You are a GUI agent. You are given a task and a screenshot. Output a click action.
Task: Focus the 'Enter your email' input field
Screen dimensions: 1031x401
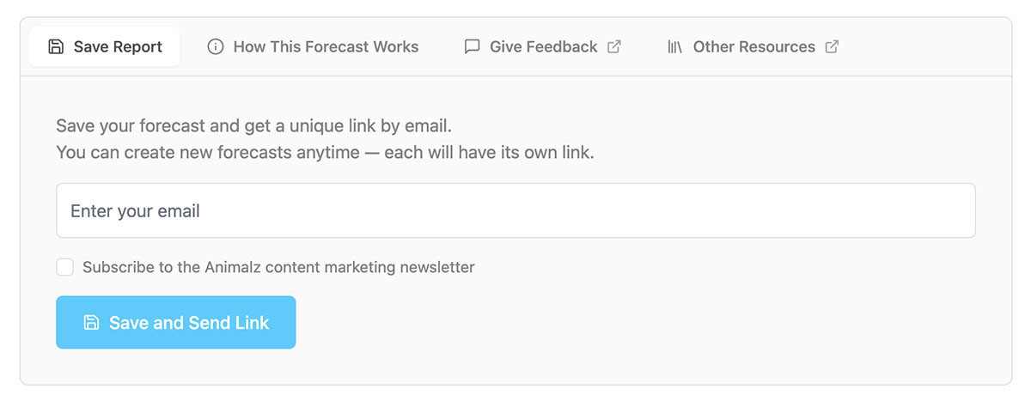tap(515, 210)
